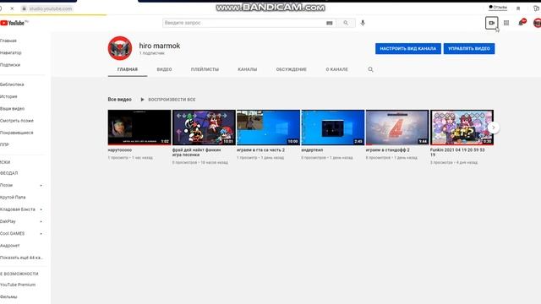Click the андертеил video title
This screenshot has width=541, height=304.
(312, 150)
